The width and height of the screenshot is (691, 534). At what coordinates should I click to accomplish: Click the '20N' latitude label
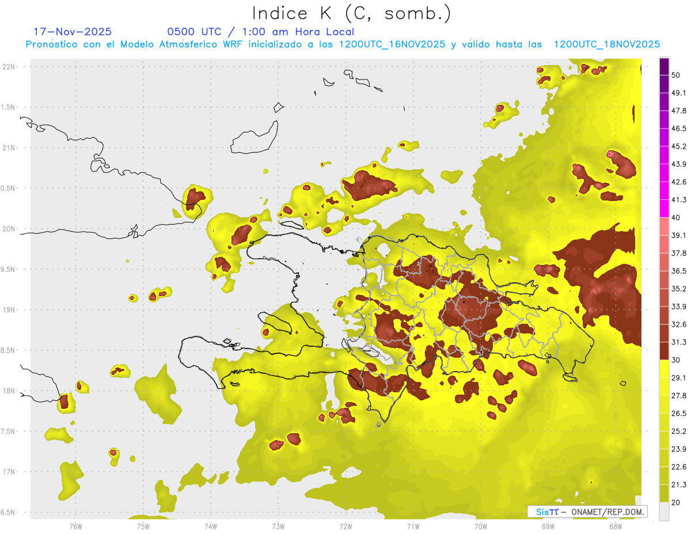tap(9, 229)
